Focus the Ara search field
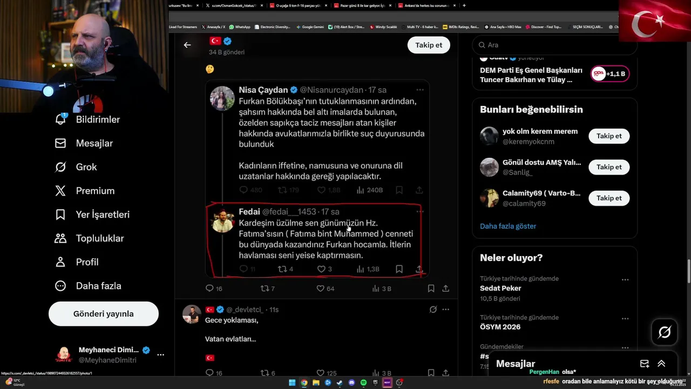 (x=555, y=45)
